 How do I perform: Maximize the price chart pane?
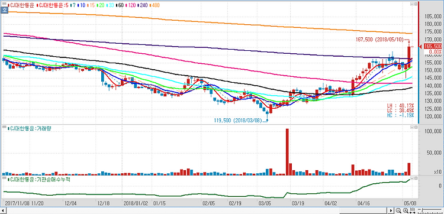coord(416,4)
